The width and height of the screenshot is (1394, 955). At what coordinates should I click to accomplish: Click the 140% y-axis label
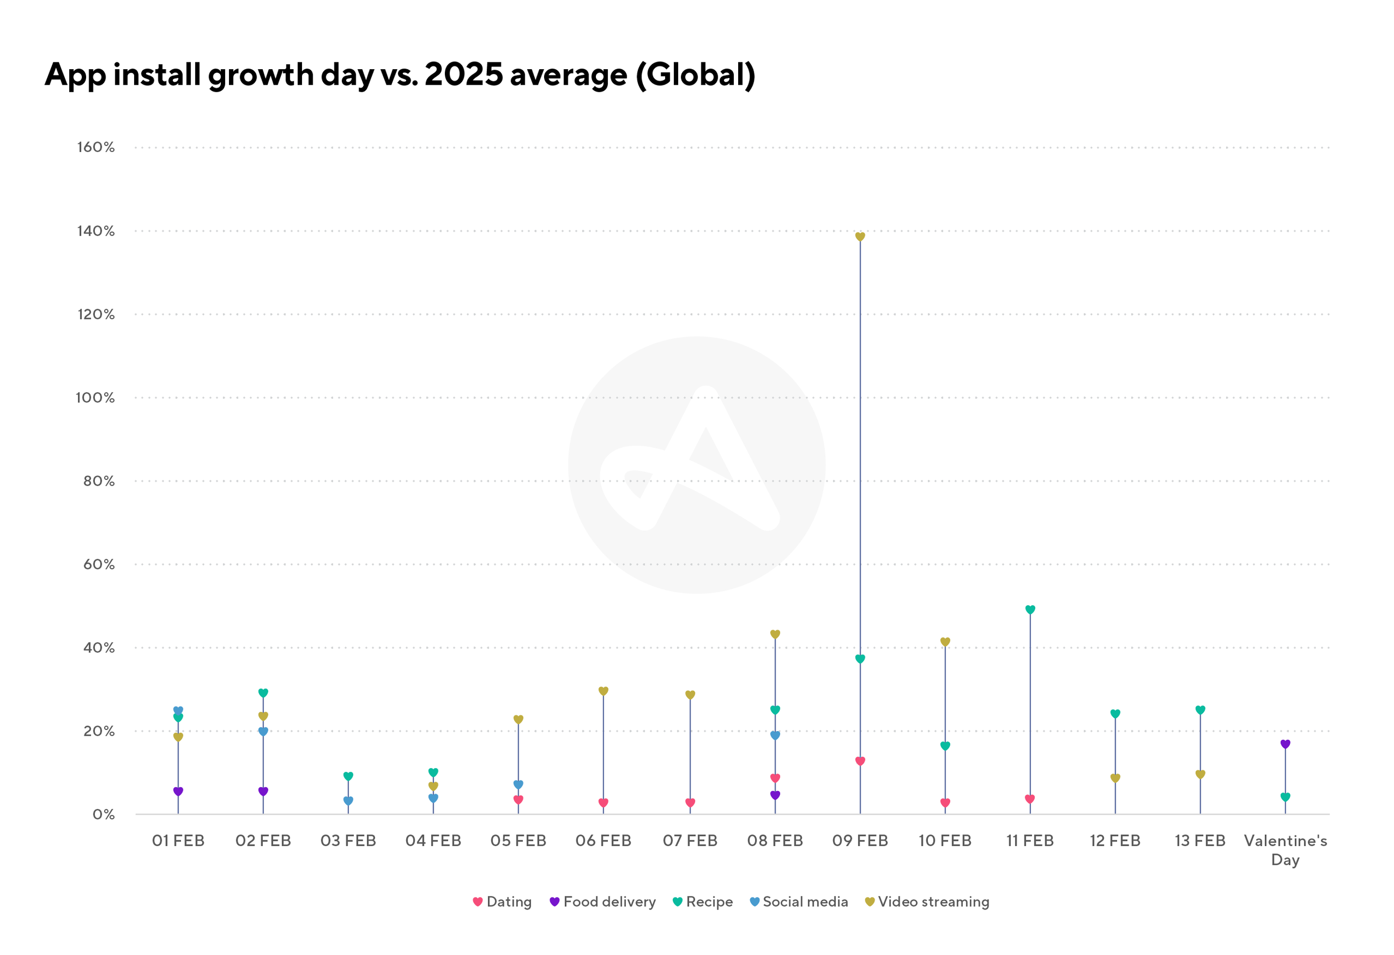(x=95, y=231)
